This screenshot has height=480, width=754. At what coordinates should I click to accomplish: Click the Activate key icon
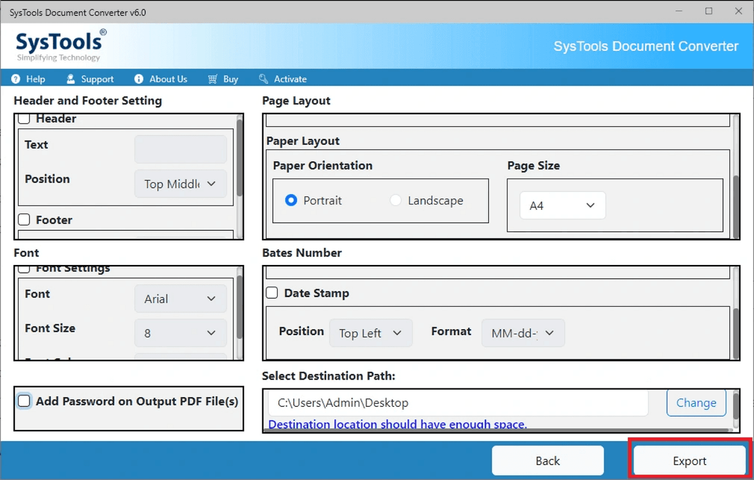(263, 78)
